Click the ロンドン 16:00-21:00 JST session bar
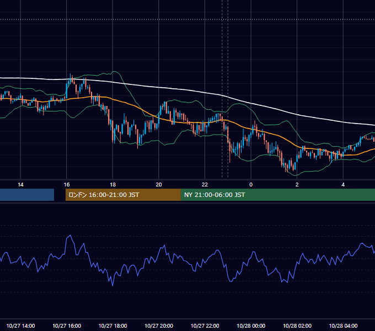 click(123, 195)
